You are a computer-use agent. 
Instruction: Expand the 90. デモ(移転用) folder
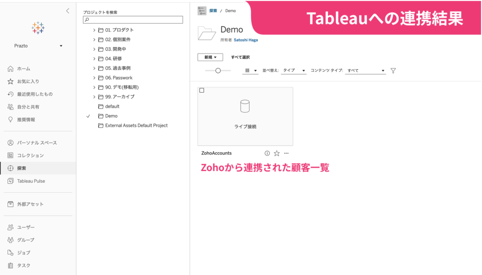point(94,87)
